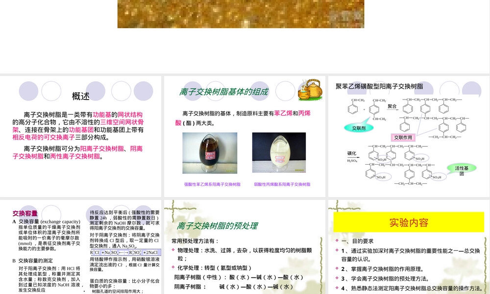Click text 蛋白质的交换容量：比小分子化合物要小的多

tap(124, 283)
